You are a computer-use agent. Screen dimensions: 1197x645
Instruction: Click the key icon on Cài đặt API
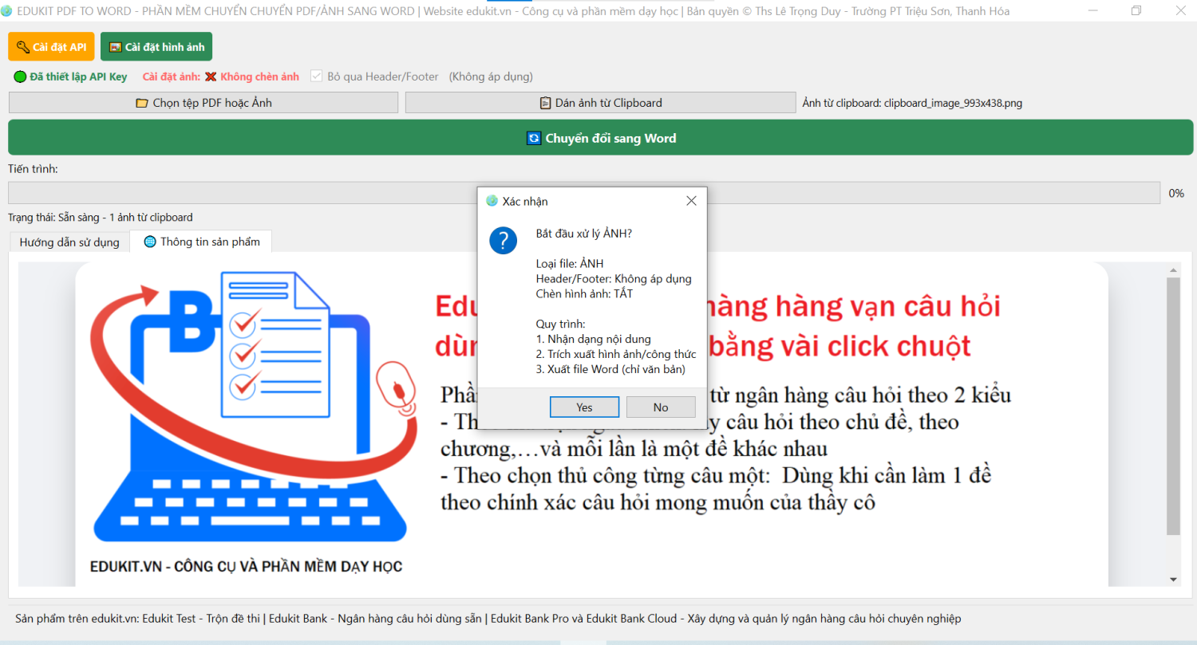pos(22,47)
